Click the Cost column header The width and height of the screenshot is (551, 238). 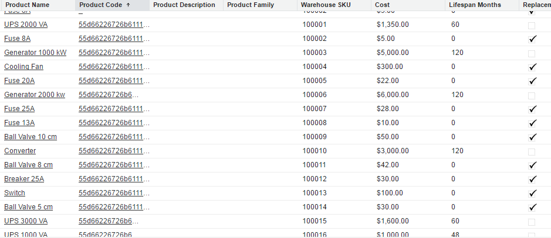(382, 5)
